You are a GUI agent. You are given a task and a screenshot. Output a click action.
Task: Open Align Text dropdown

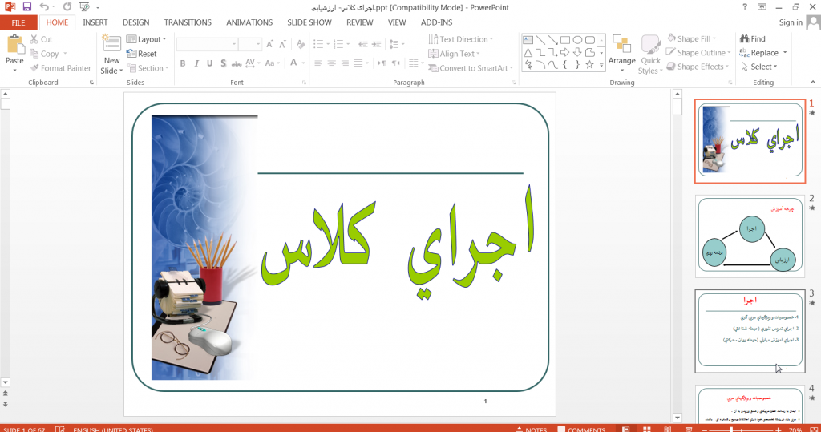454,54
